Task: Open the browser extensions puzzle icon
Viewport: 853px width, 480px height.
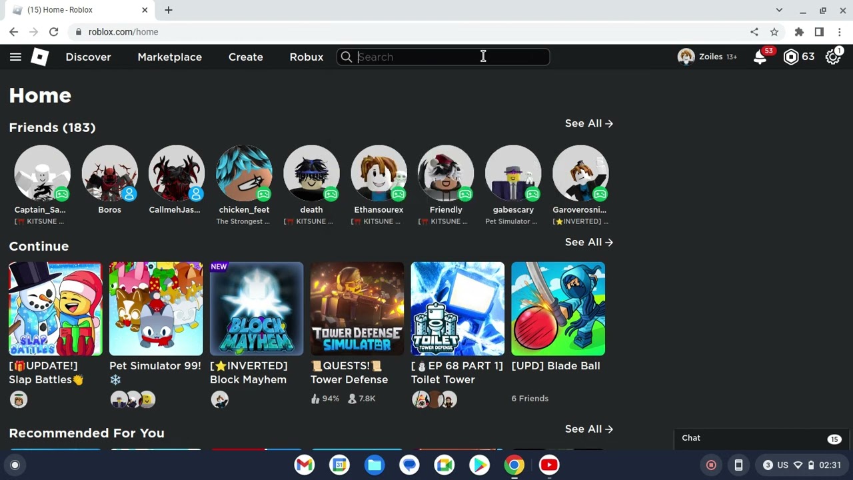Action: point(799,32)
